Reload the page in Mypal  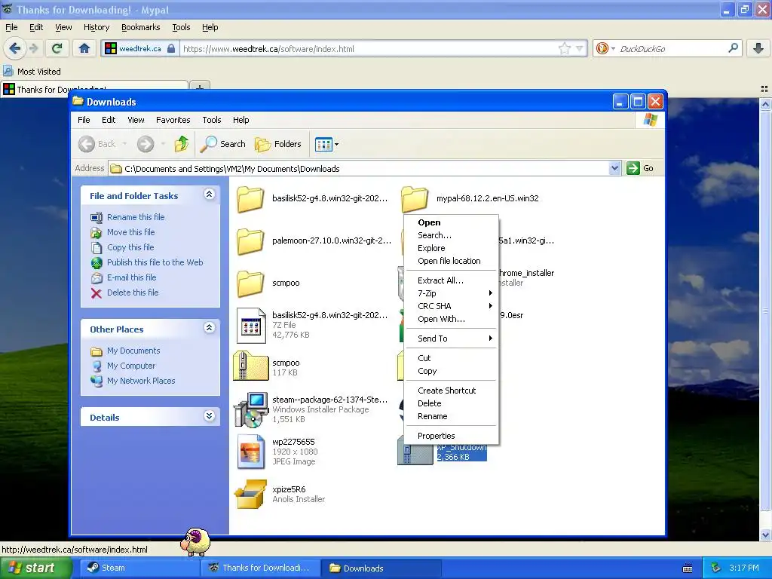(57, 48)
